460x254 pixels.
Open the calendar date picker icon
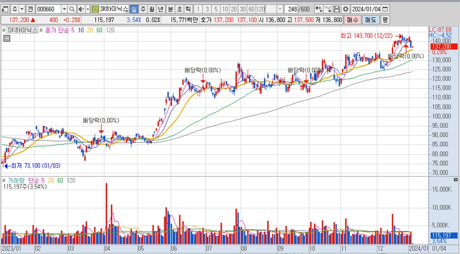click(386, 9)
